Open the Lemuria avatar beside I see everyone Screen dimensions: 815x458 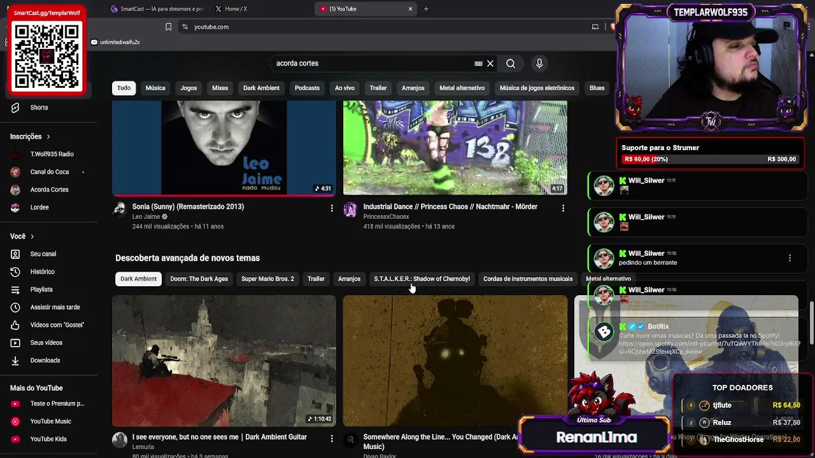pyautogui.click(x=120, y=440)
